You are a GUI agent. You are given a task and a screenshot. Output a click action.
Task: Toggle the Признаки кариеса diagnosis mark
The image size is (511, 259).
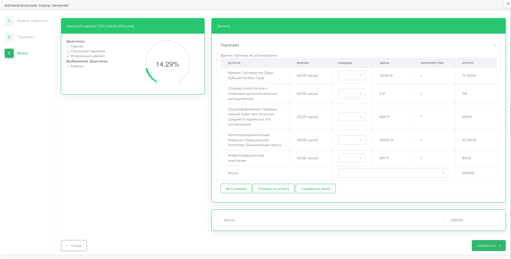(68, 51)
